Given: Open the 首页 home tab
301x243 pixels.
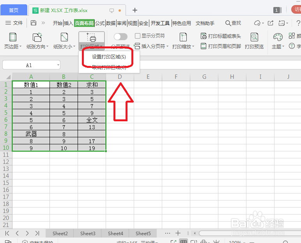Looking at the screenshot, I should 14,10.
